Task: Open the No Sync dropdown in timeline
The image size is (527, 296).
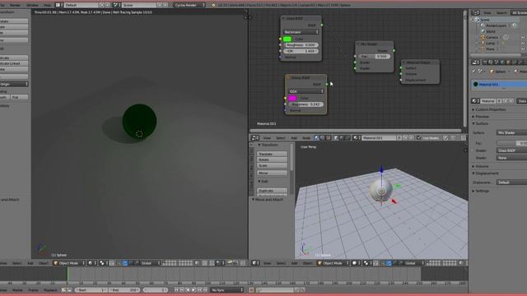Action: tap(227, 290)
